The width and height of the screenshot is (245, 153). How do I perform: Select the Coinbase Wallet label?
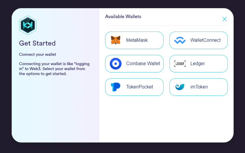pos(143,64)
